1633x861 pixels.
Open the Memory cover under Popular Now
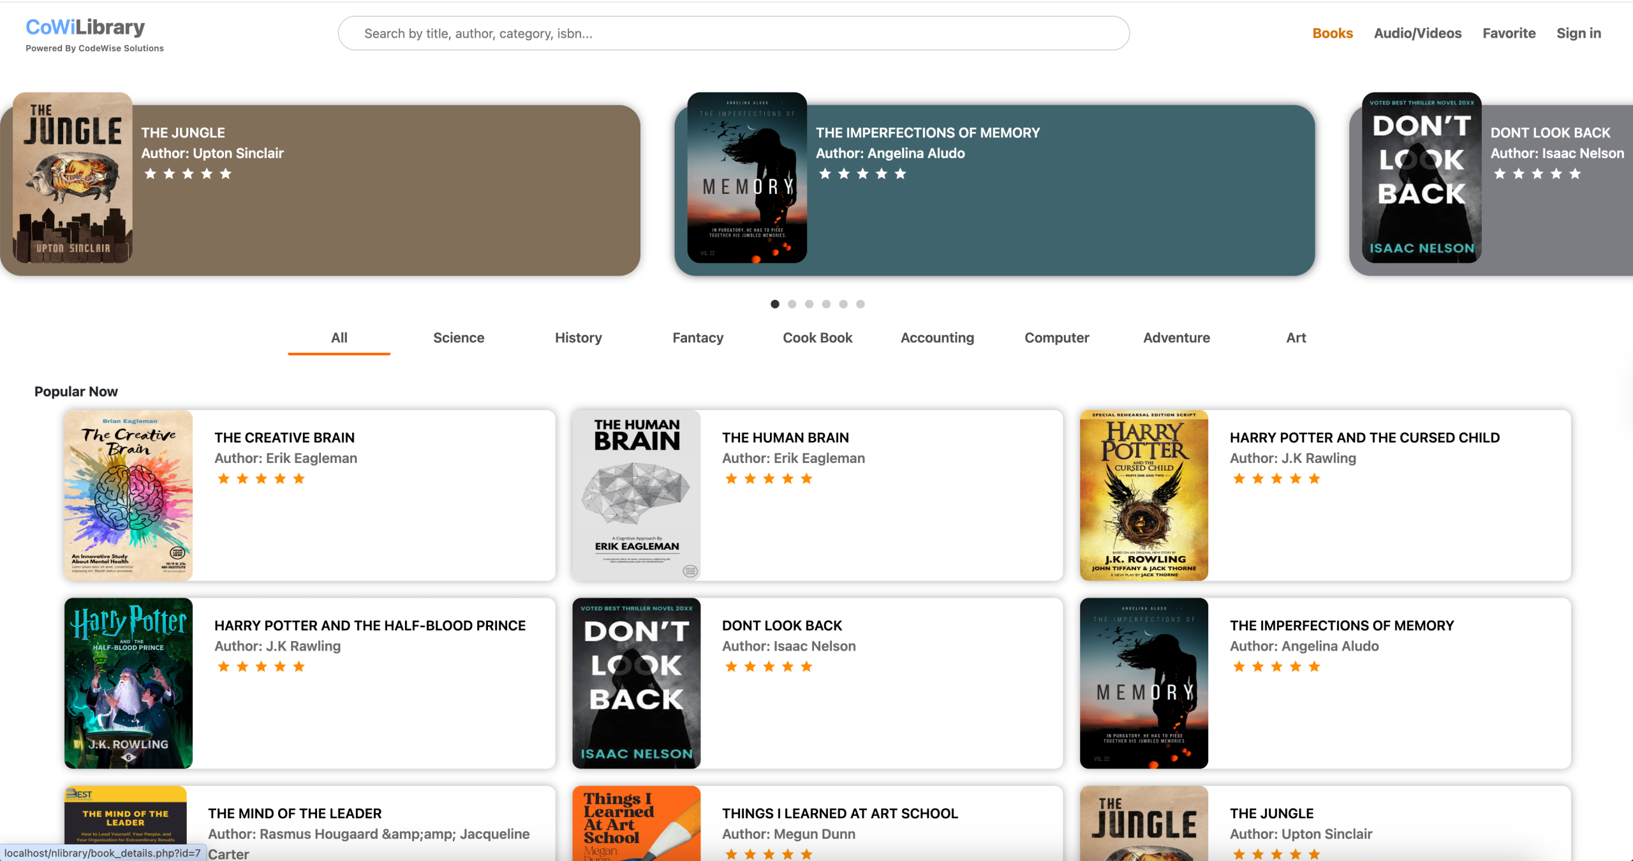[1144, 683]
